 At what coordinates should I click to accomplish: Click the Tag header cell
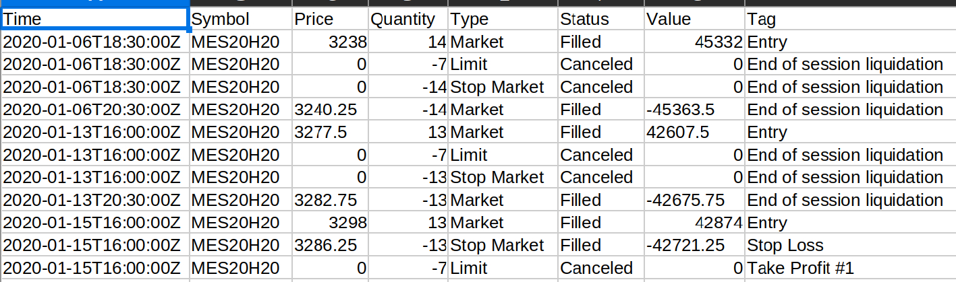tap(850, 20)
